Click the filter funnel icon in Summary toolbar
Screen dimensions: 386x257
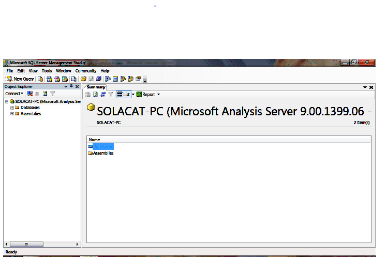111,95
